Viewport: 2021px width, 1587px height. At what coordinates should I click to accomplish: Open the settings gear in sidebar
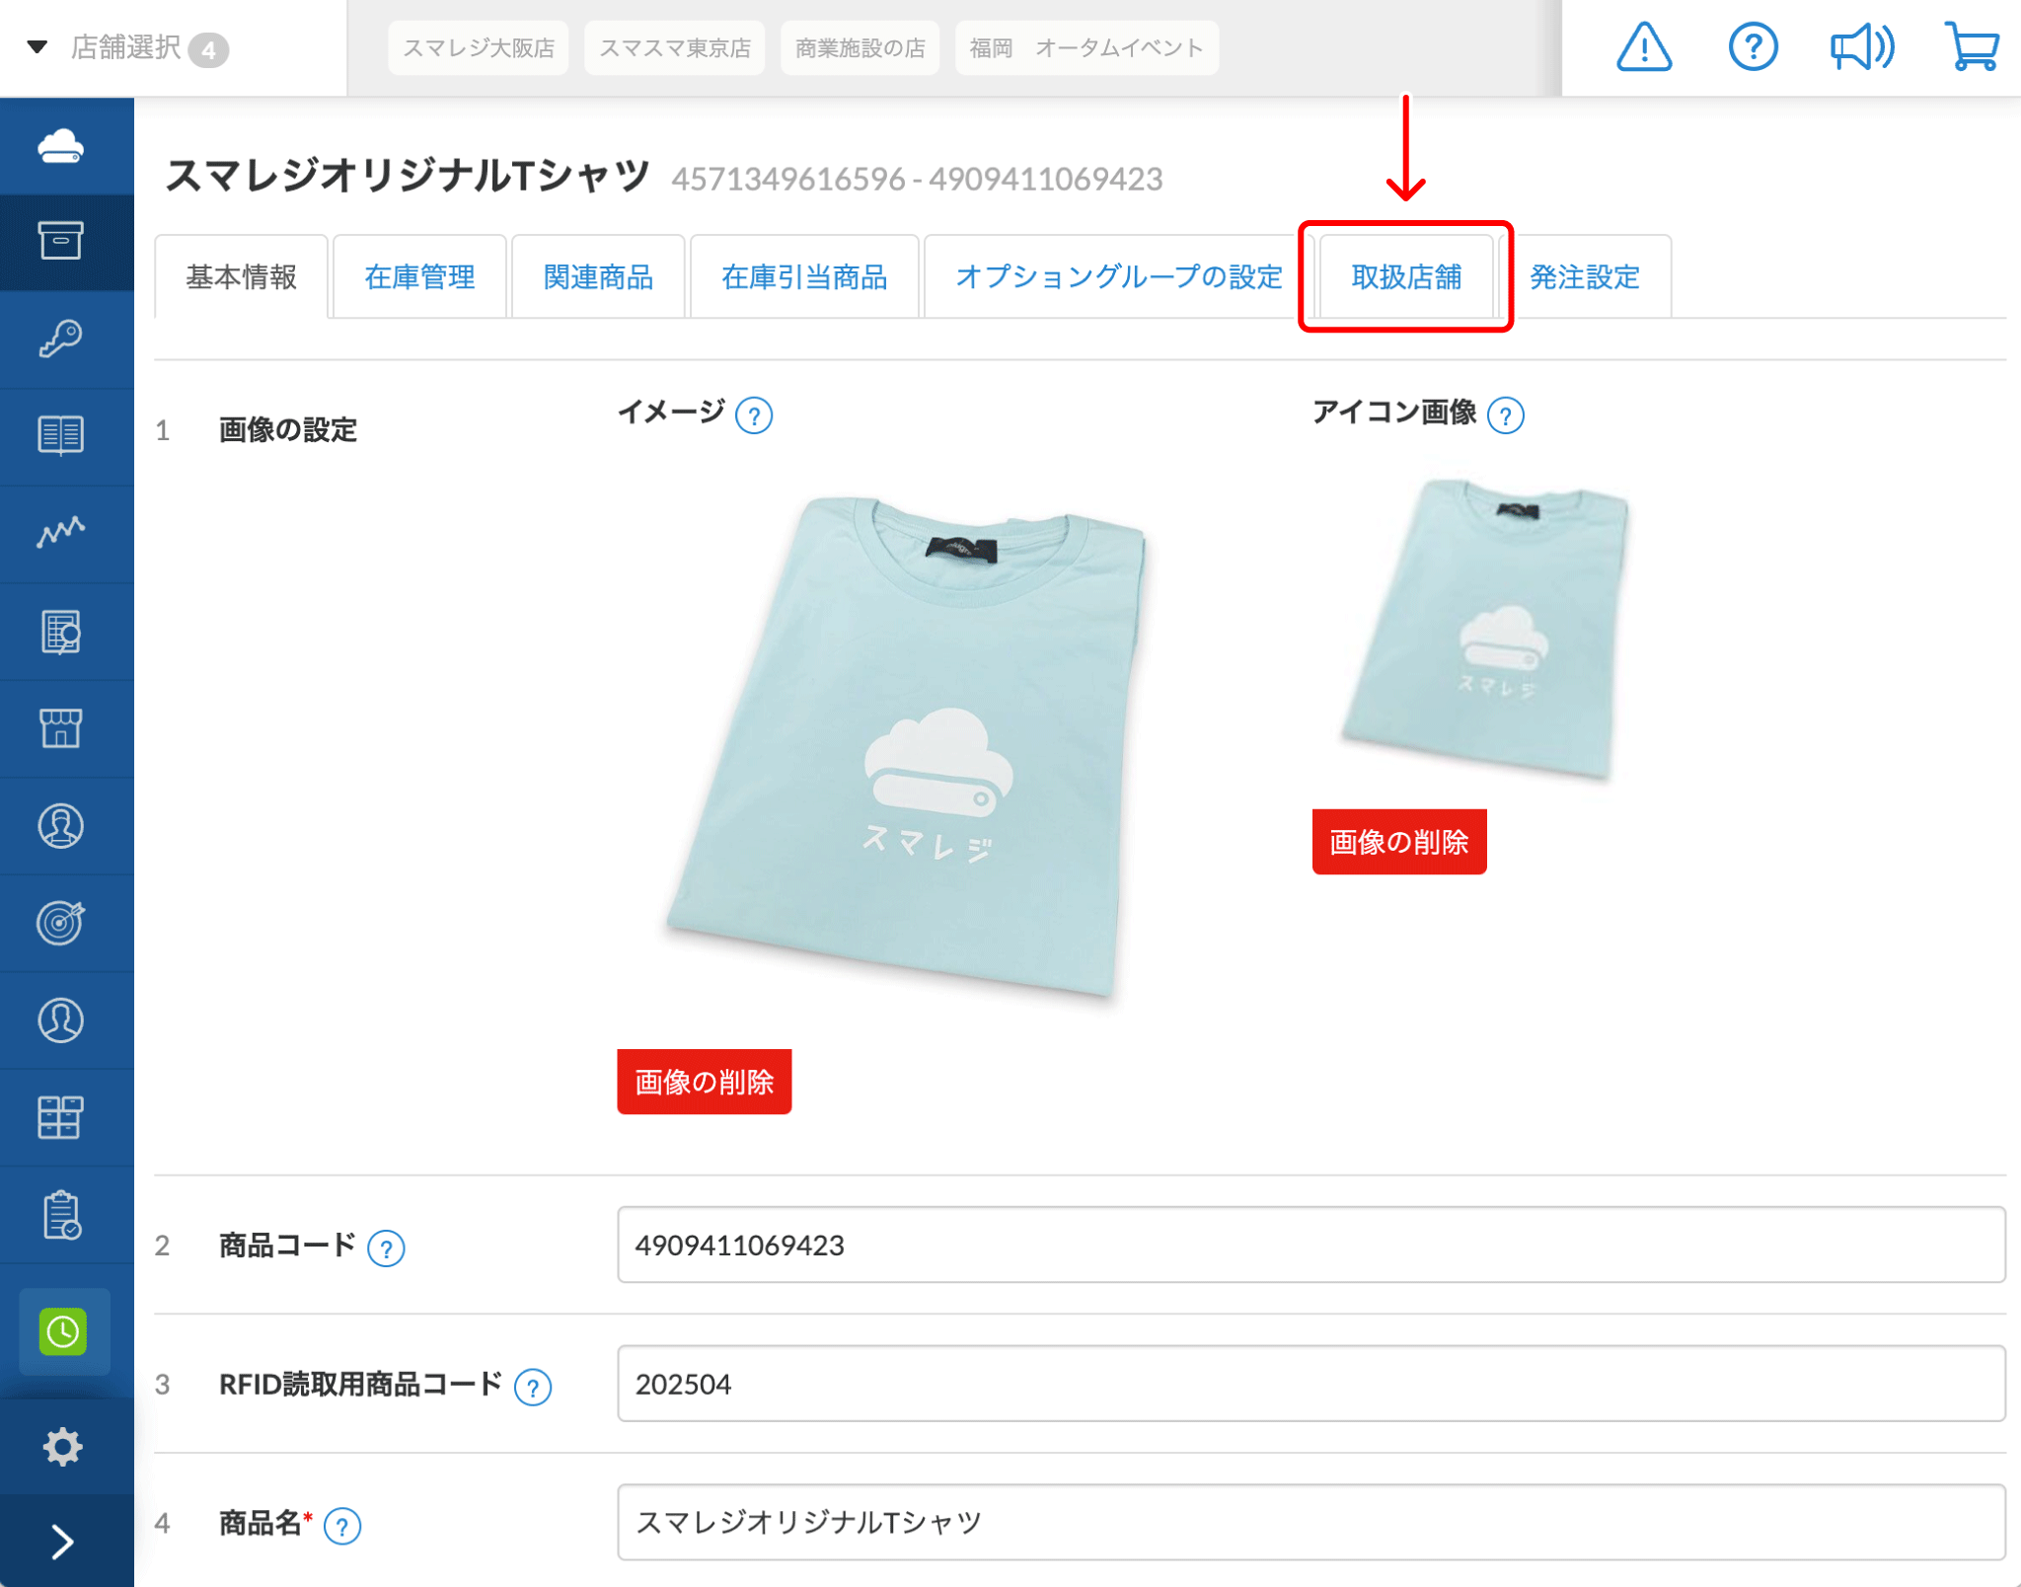(62, 1446)
